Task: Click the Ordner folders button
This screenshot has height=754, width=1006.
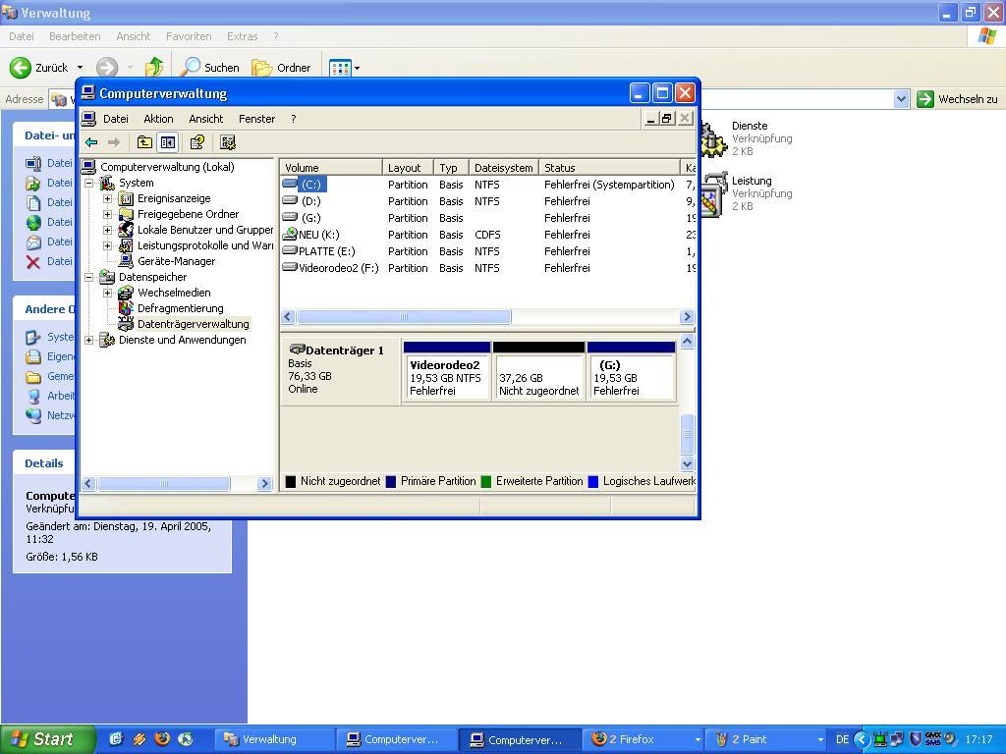Action: pos(281,68)
